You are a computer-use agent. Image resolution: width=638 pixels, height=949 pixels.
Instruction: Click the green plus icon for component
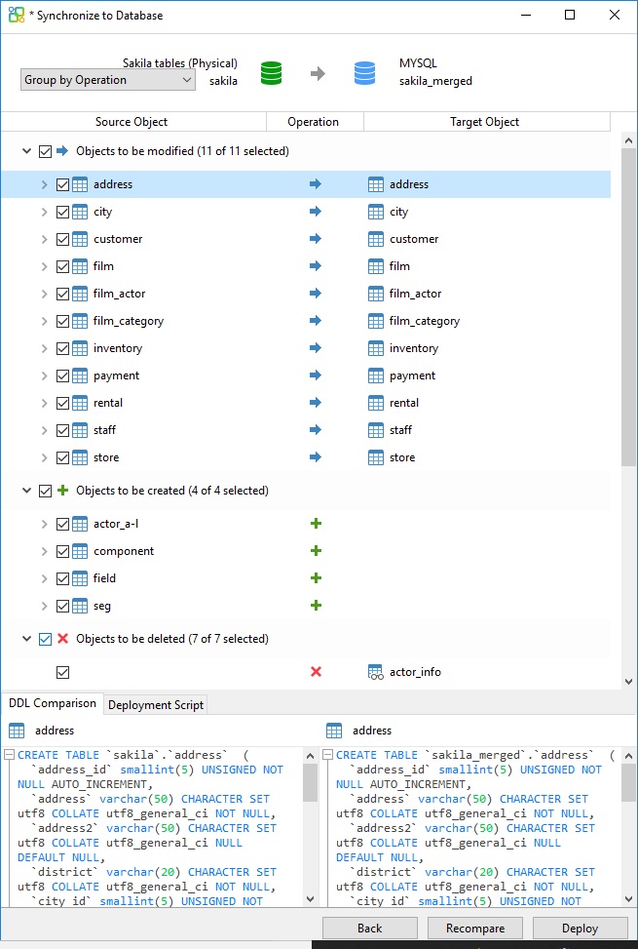315,551
